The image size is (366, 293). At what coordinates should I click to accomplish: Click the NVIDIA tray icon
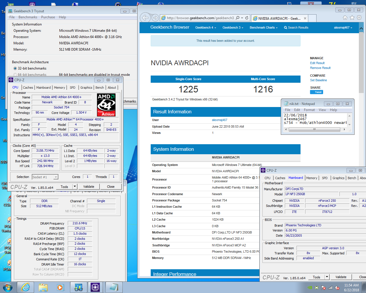coord(310,288)
